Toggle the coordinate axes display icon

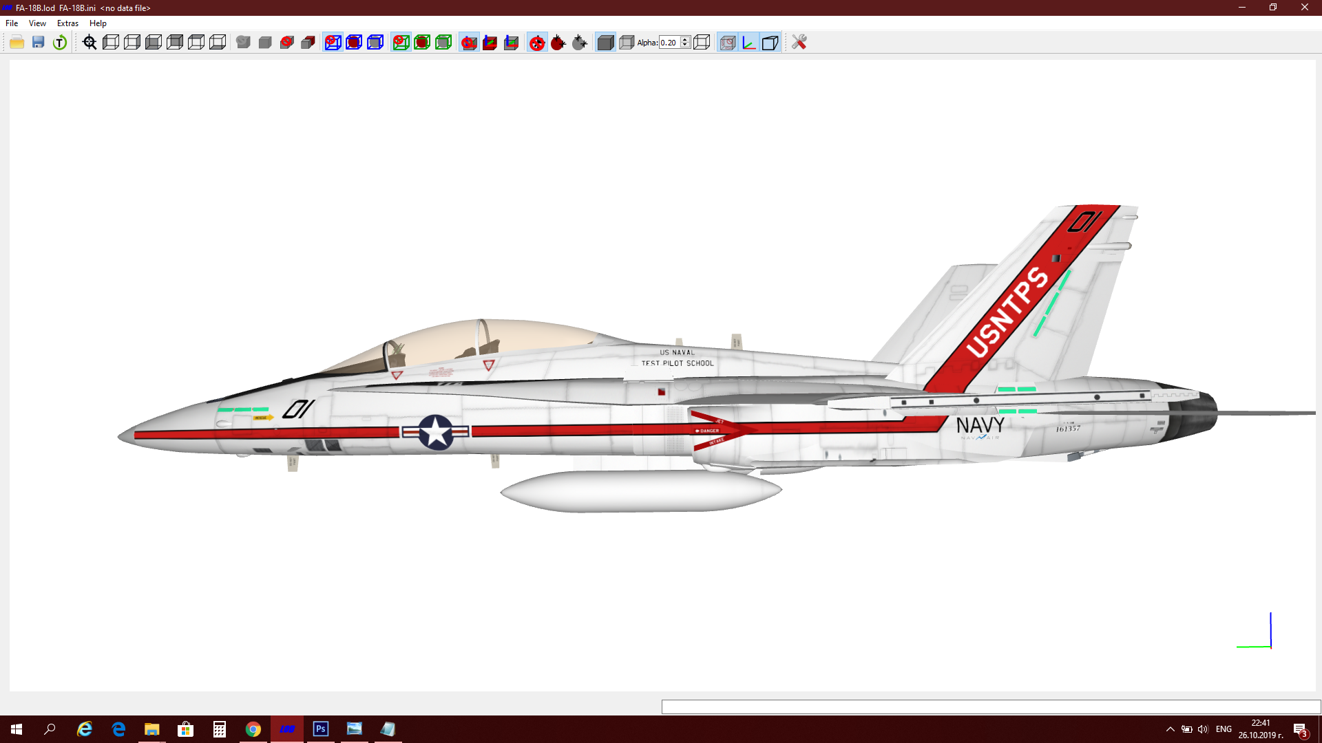[x=749, y=43]
